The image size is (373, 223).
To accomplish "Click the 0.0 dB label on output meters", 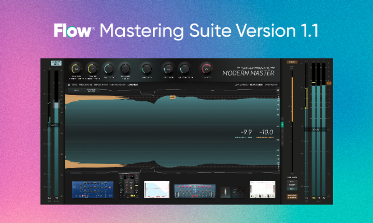I will click(x=315, y=130).
